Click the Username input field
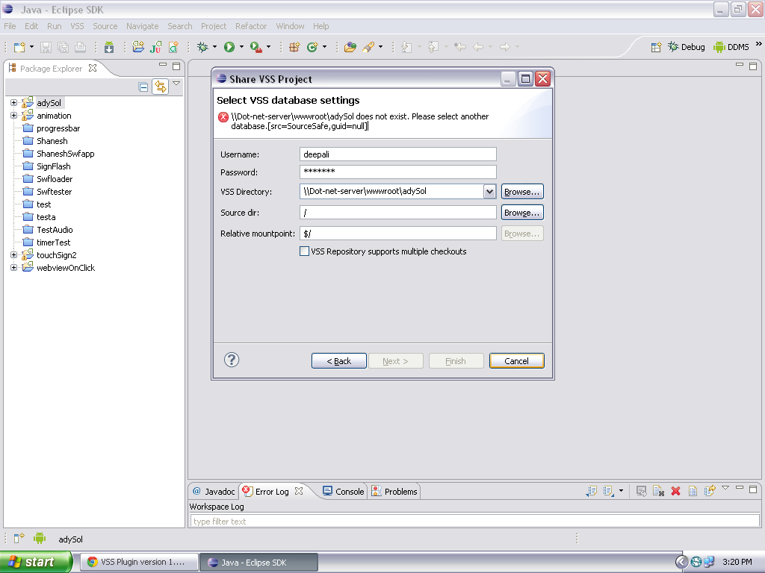 click(397, 154)
